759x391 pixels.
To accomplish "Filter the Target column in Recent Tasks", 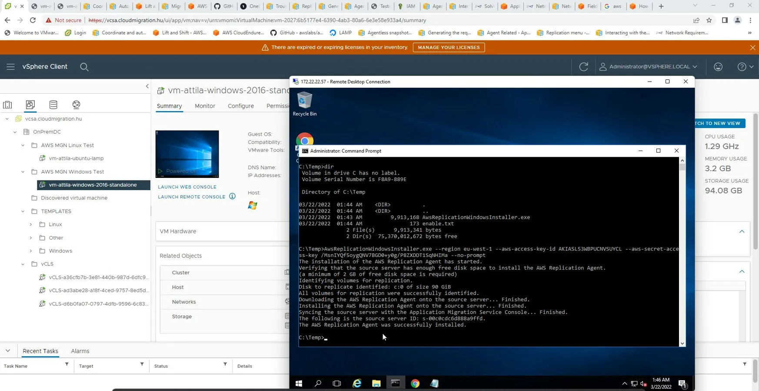I will coord(142,365).
